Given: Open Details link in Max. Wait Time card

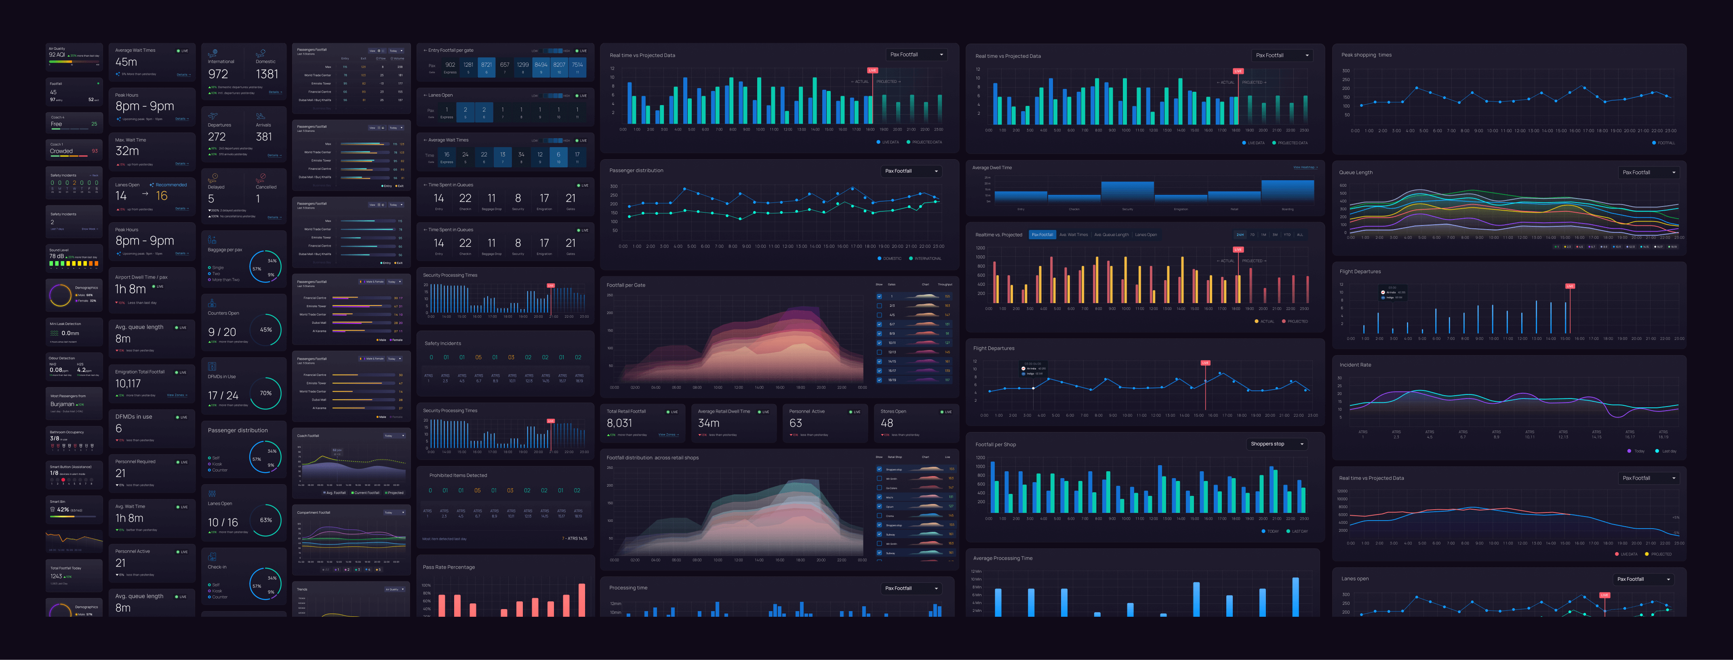Looking at the screenshot, I should tap(182, 164).
